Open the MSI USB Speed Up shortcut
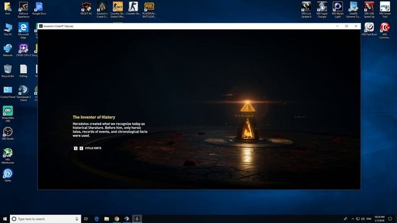Image resolution: width=397 pixels, height=223 pixels. (369, 10)
